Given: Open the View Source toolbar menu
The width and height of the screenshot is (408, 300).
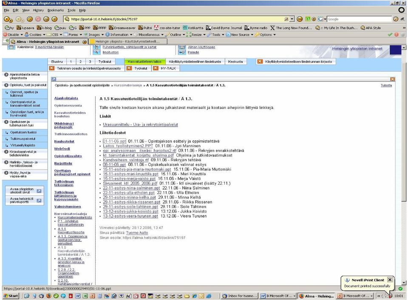Looking at the screenshot, I should click(x=240, y=34).
